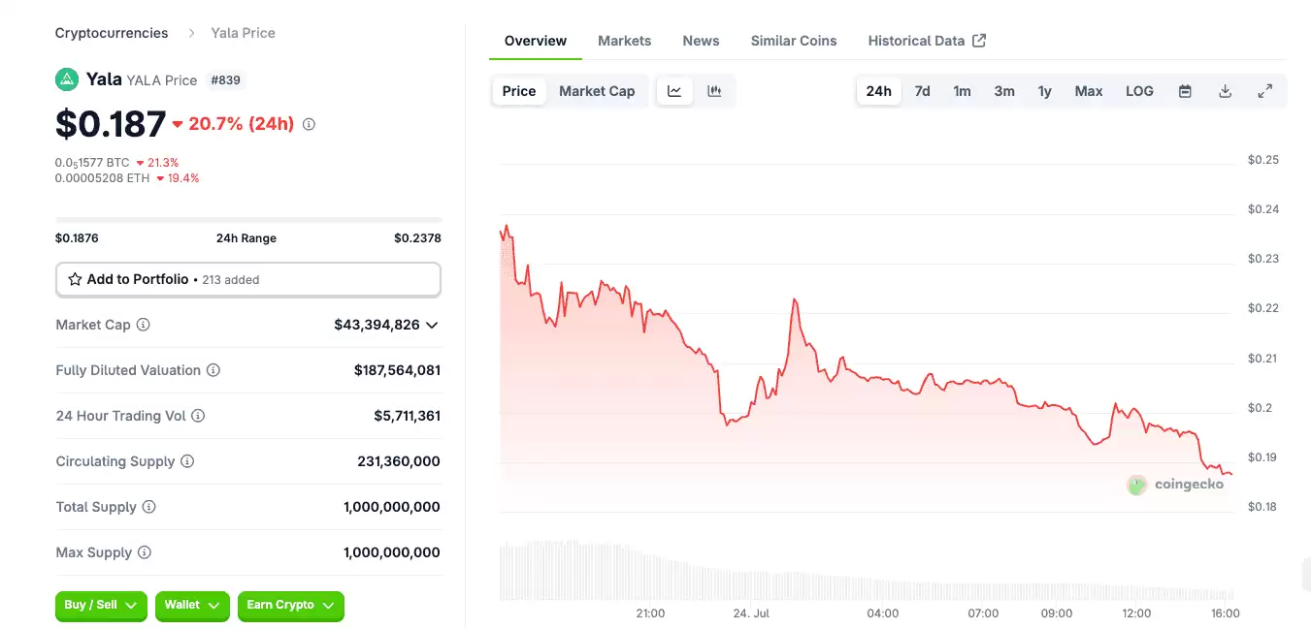This screenshot has width=1311, height=629.
Task: Switch to the Markets tab
Action: click(x=624, y=41)
